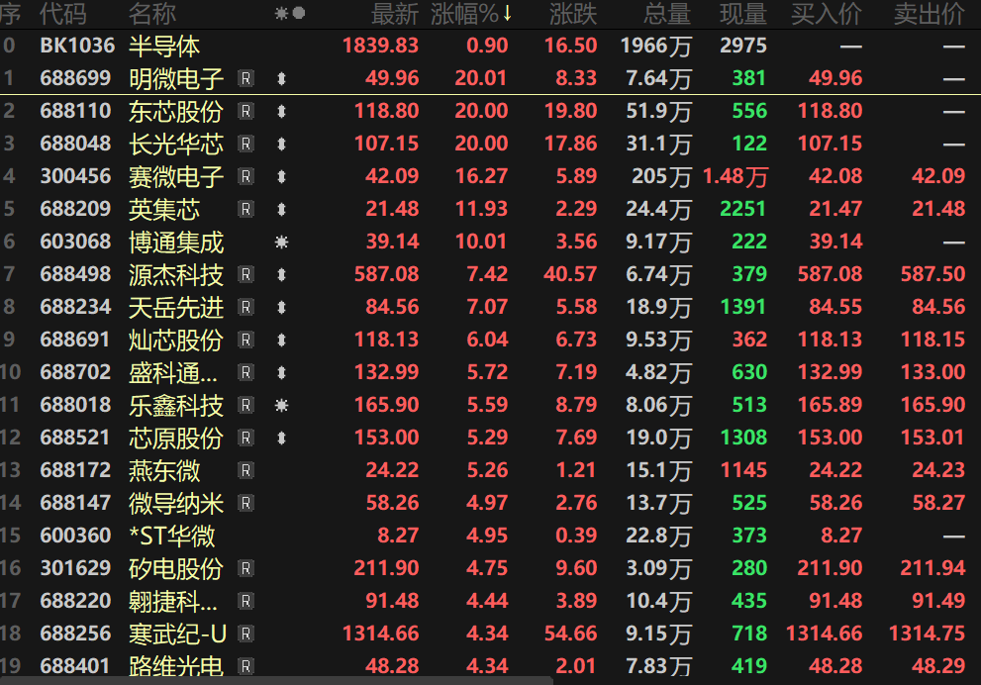This screenshot has height=685, width=981.
Task: Click the R badge for 燕东微
Action: coord(245,470)
